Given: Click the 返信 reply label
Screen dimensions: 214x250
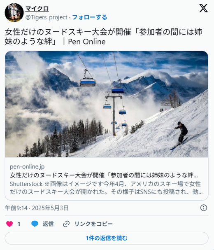Looking at the screenshot, I should click(x=48, y=224).
